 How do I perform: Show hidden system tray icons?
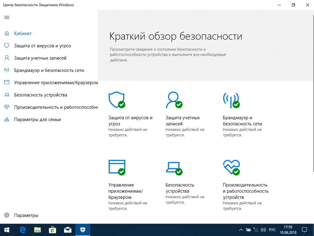point(241,230)
